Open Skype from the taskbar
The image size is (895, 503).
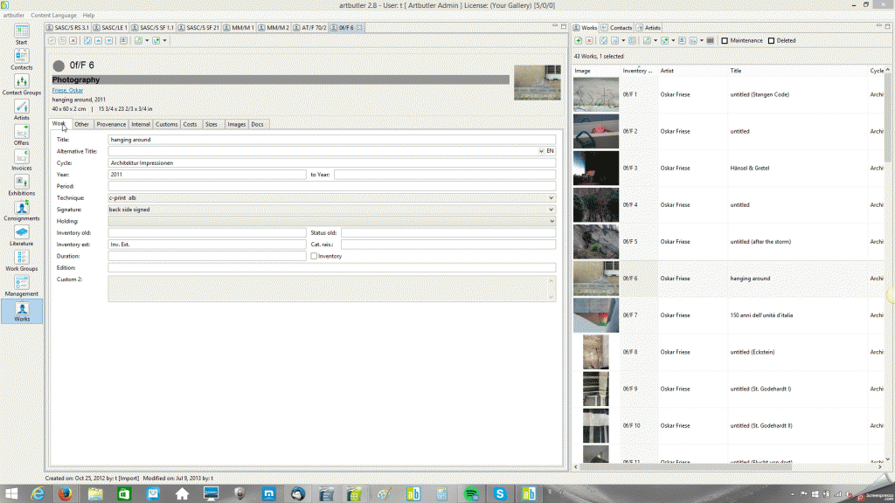click(x=500, y=494)
